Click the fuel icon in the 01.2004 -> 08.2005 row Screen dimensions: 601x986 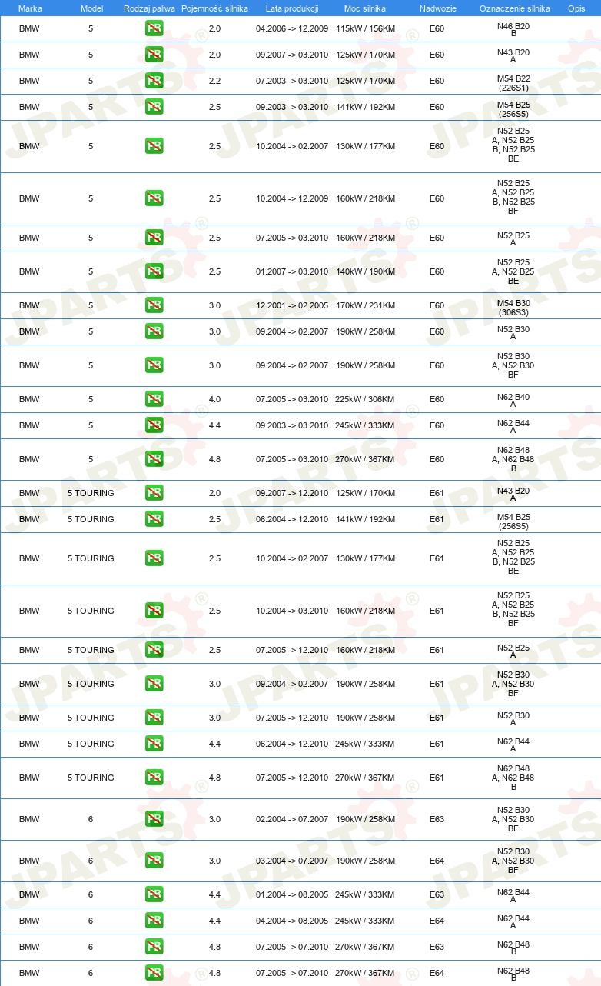(154, 894)
